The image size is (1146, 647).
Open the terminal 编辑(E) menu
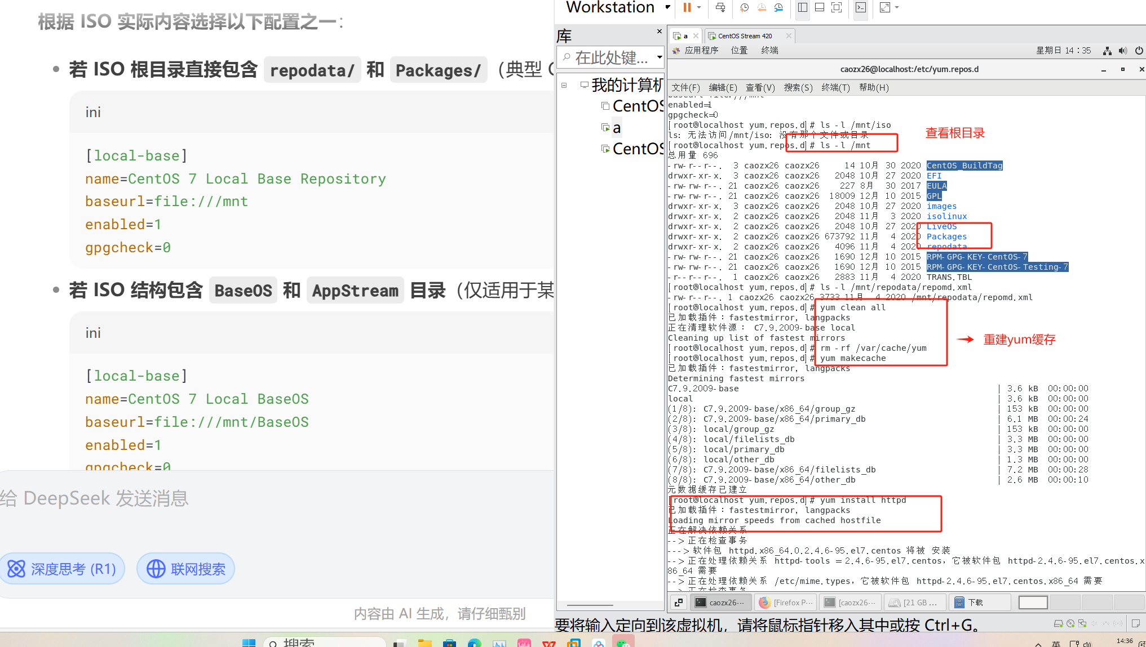(722, 87)
